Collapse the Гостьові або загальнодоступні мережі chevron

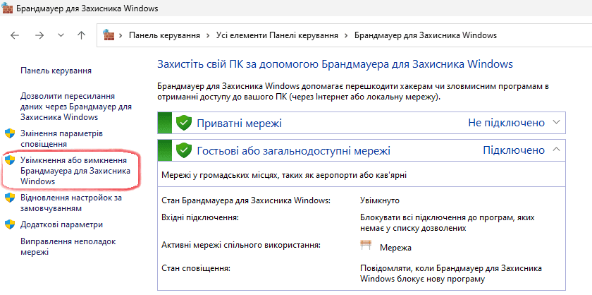click(x=556, y=150)
